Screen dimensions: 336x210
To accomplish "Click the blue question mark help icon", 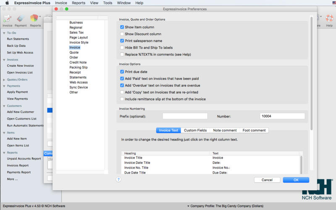I will coord(118,179).
